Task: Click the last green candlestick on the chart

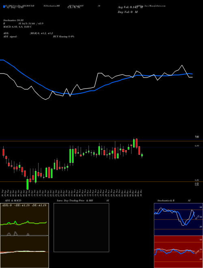Action: click(x=142, y=155)
